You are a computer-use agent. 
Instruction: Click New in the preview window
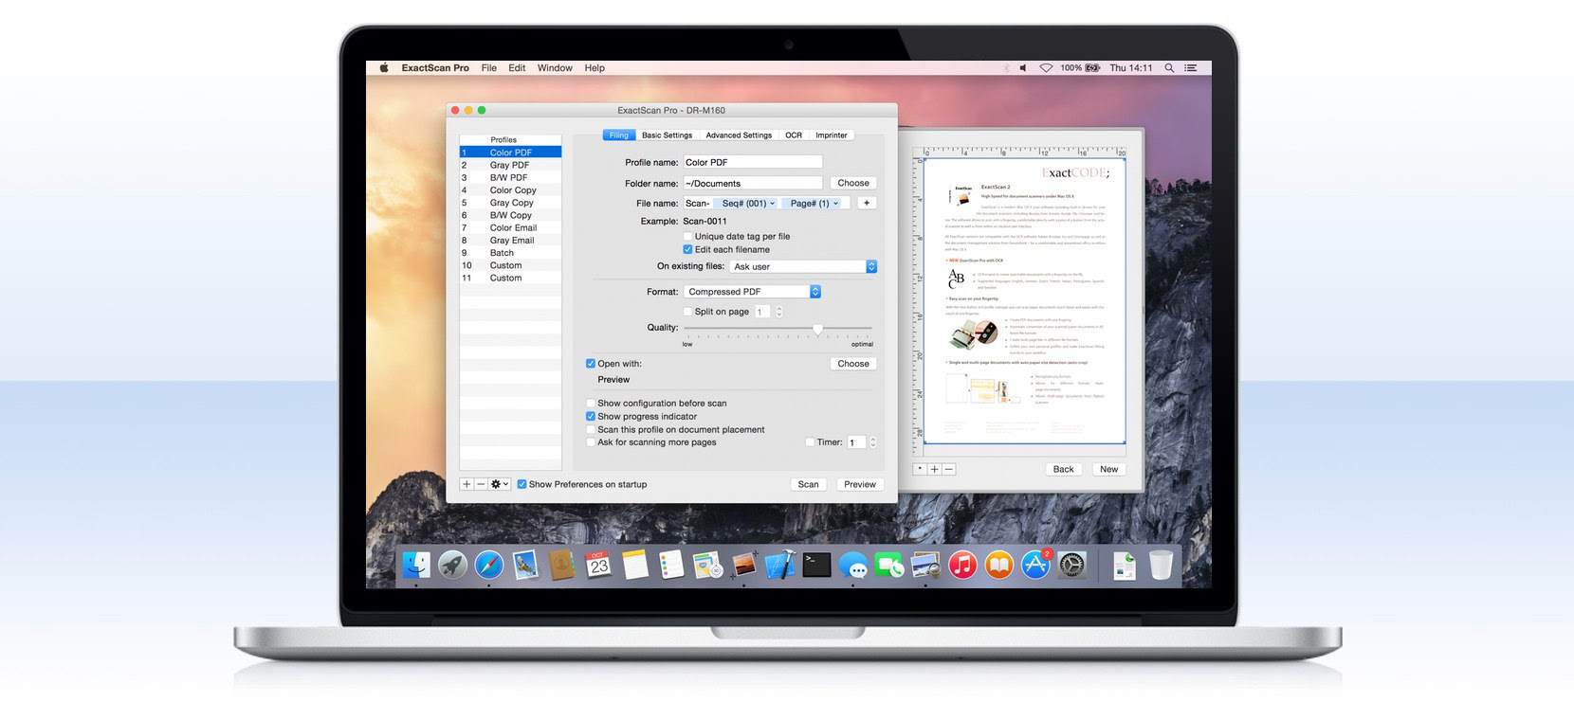(1108, 469)
